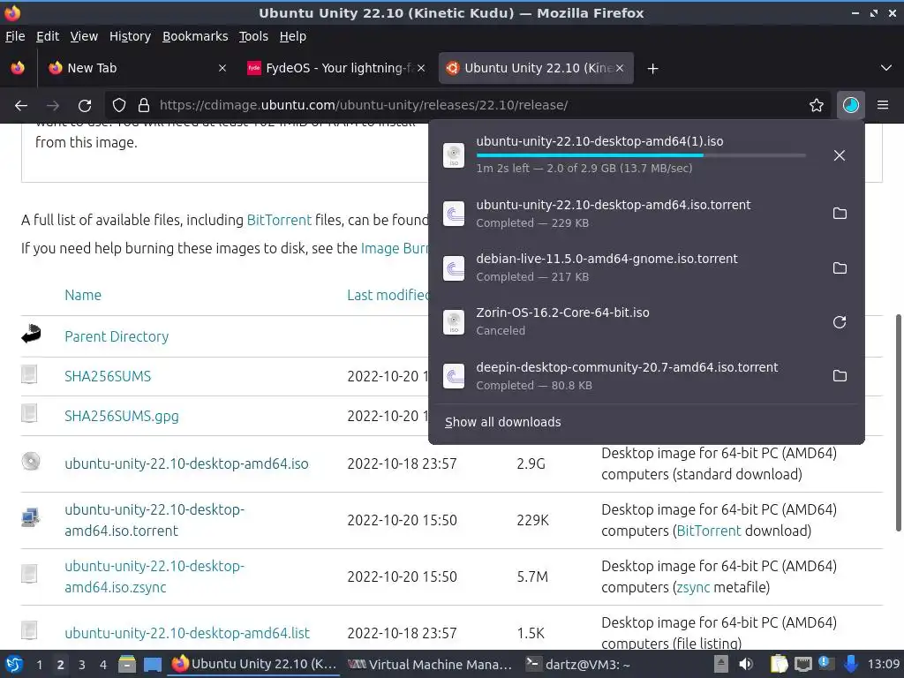
Task: Switch to workspace 3
Action: pyautogui.click(x=82, y=665)
